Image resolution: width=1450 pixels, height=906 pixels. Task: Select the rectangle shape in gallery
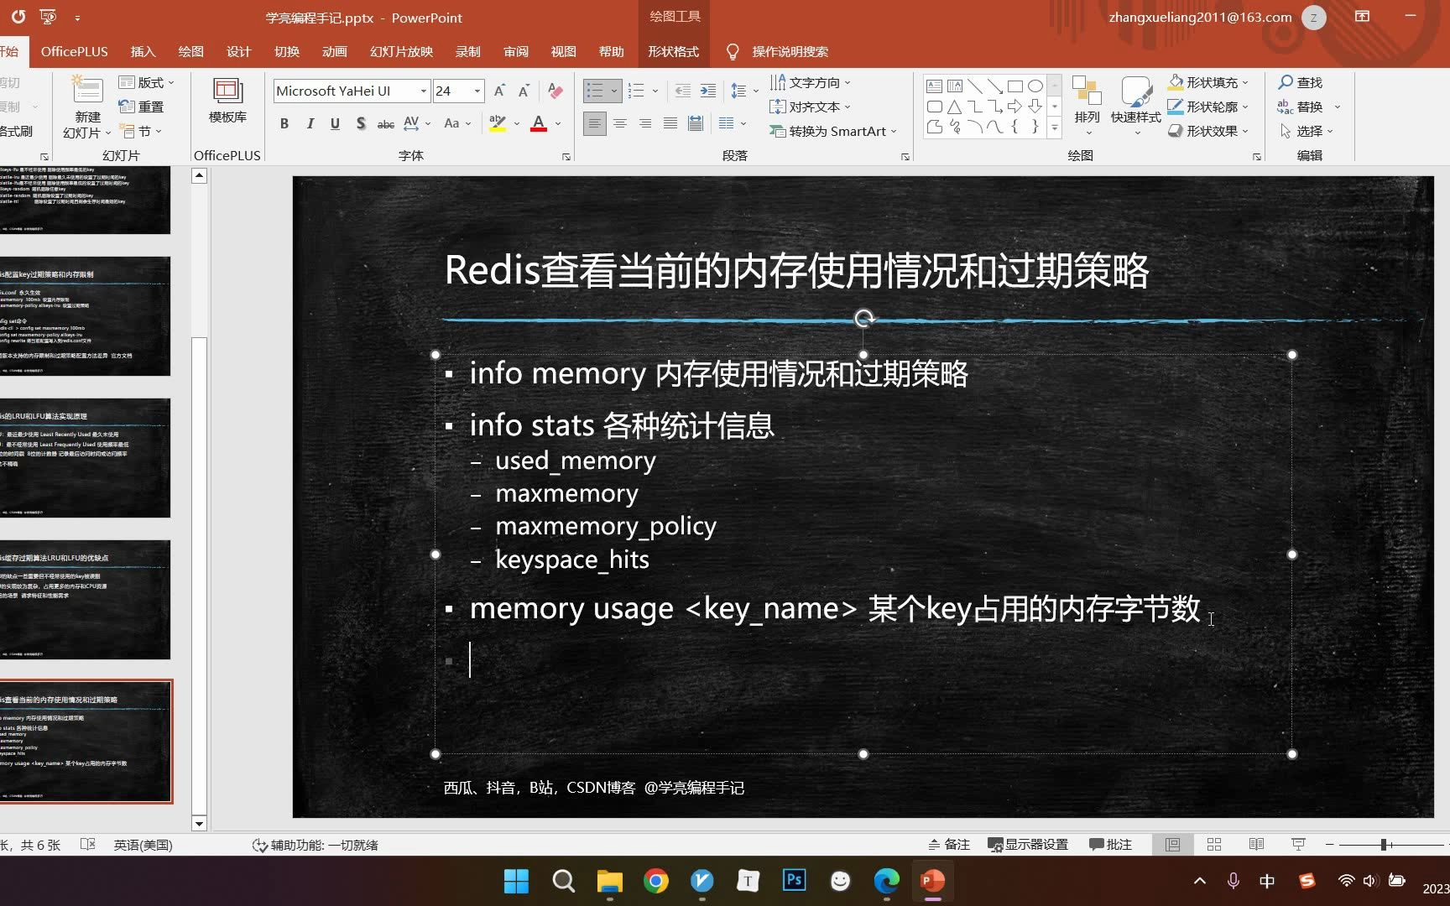coord(1015,86)
